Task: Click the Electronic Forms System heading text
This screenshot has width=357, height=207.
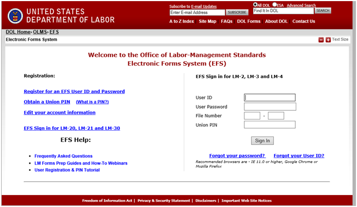Action: (x=31, y=39)
